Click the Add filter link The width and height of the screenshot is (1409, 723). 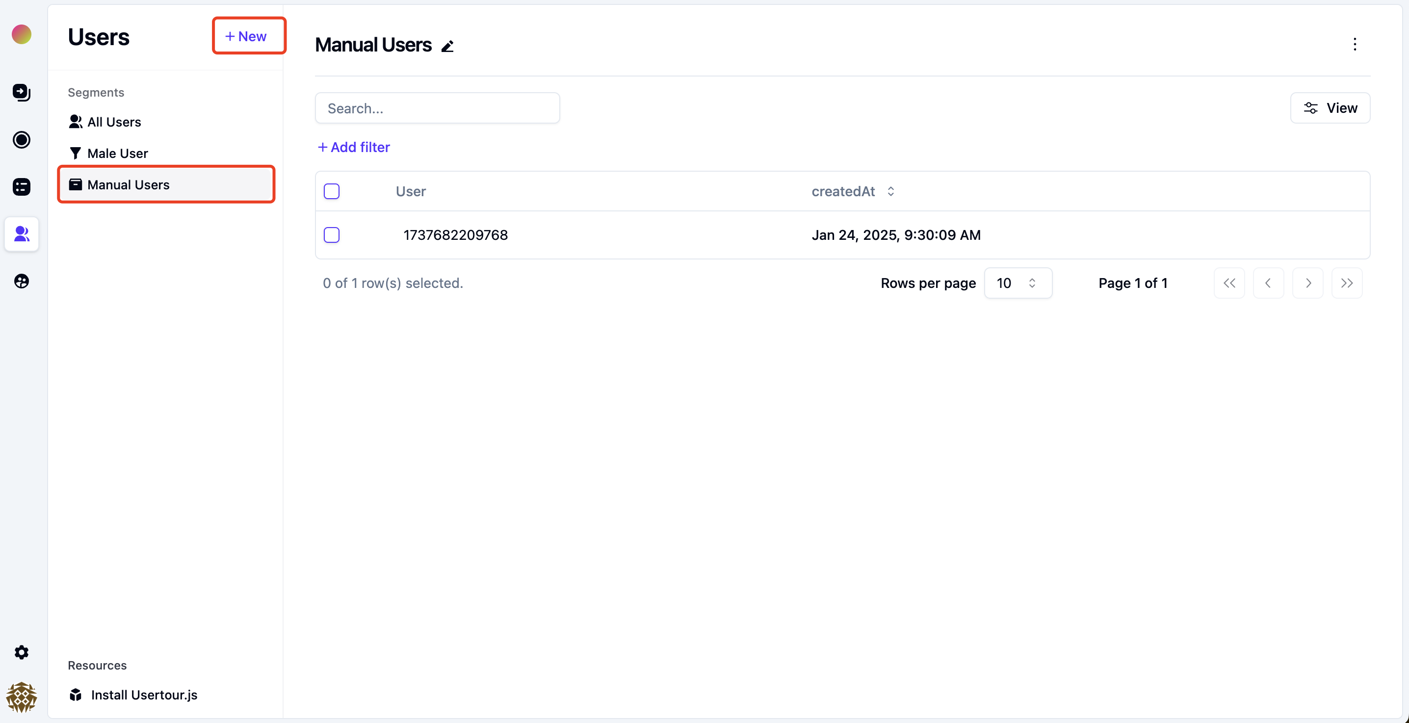[x=354, y=147]
